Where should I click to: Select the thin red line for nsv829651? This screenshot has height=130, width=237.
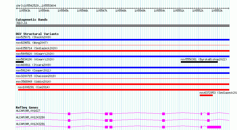122,45
